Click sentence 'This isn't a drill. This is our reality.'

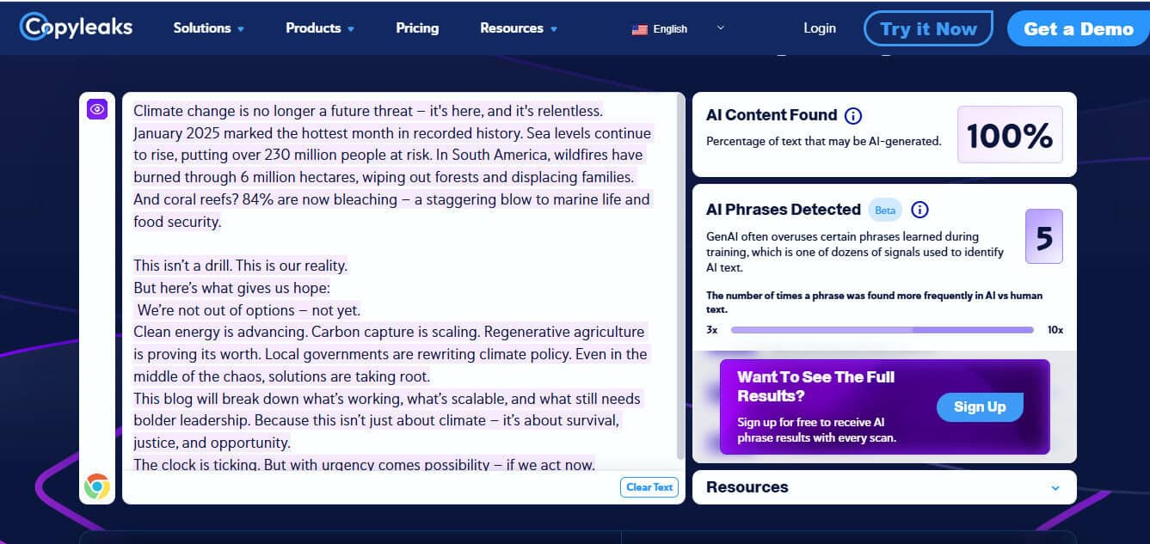click(241, 266)
